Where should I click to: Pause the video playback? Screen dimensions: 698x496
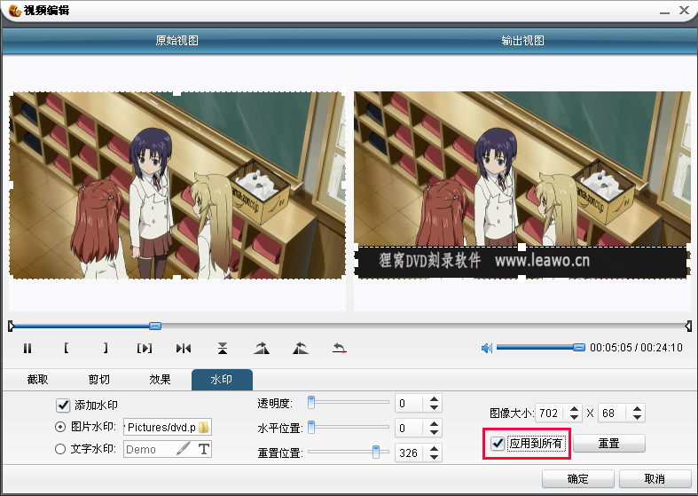27,348
